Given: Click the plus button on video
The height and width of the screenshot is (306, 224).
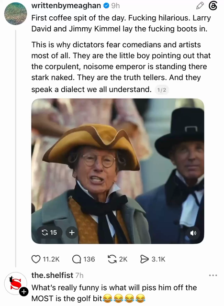Looking at the screenshot, I should [72, 232].
